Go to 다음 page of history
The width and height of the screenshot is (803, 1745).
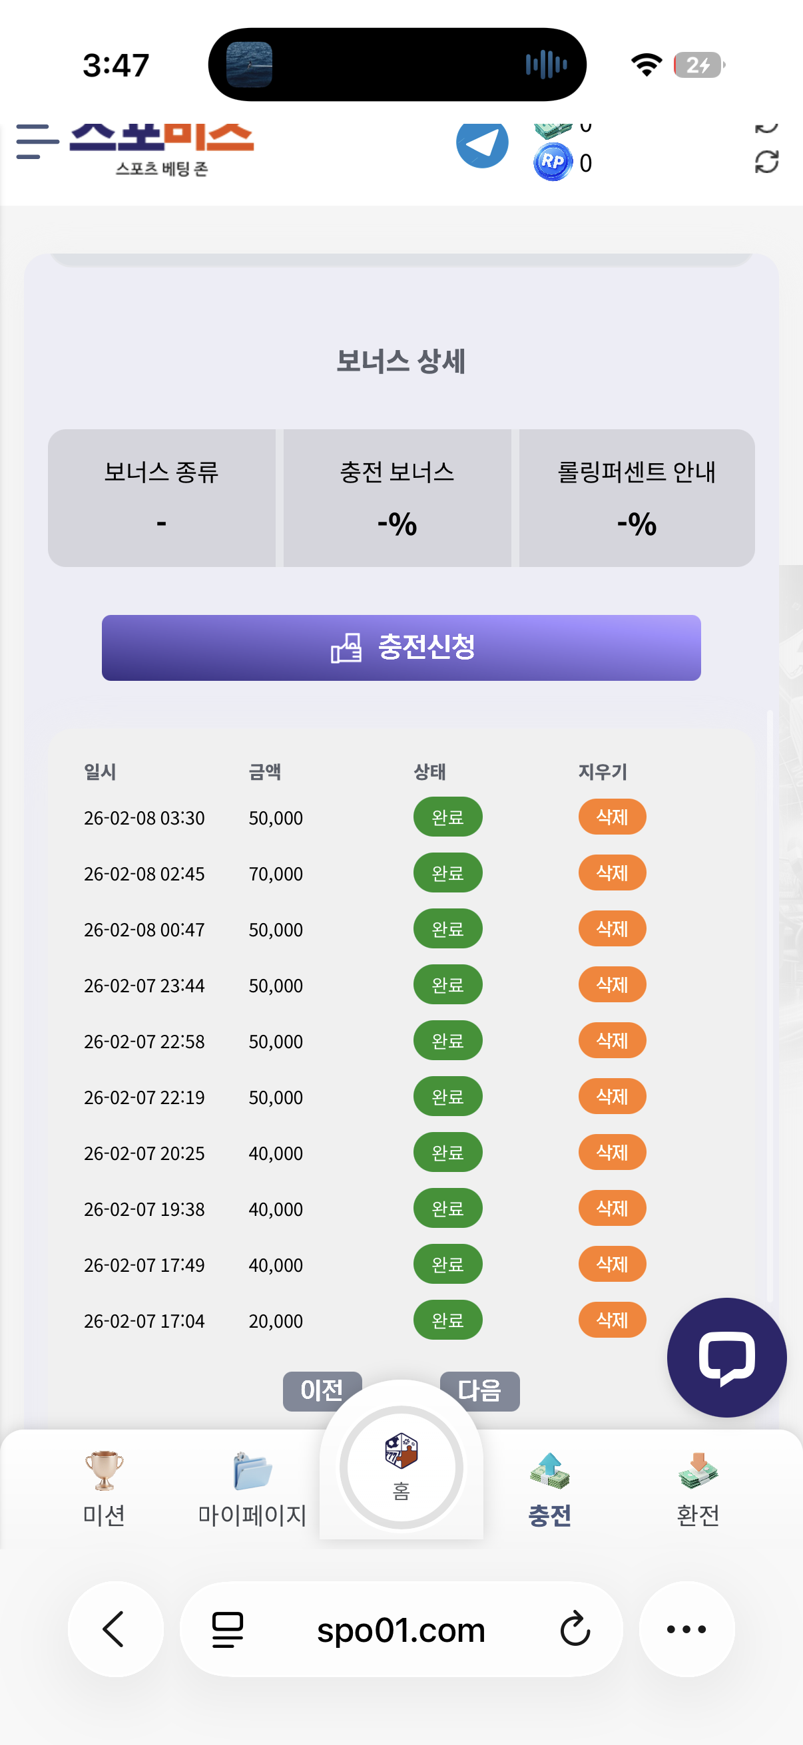pyautogui.click(x=480, y=1391)
